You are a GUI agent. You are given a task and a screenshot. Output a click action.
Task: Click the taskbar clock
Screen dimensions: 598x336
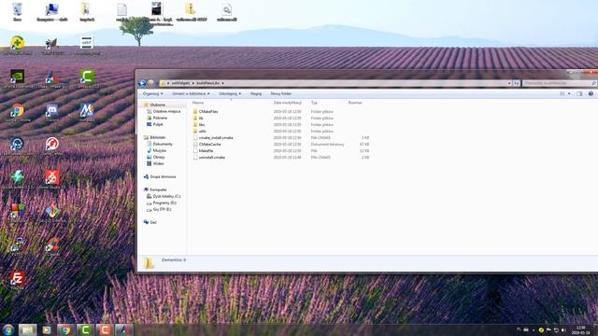pyautogui.click(x=580, y=329)
